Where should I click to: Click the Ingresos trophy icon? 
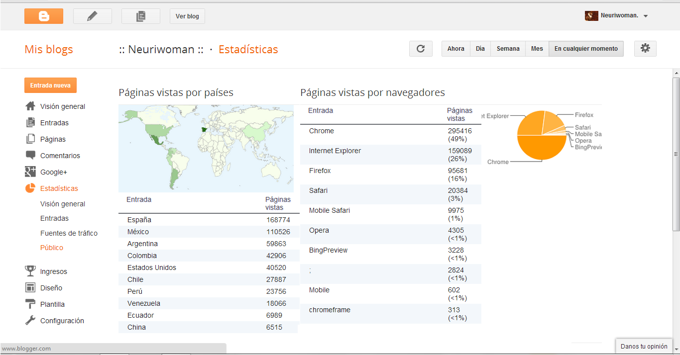tap(30, 271)
